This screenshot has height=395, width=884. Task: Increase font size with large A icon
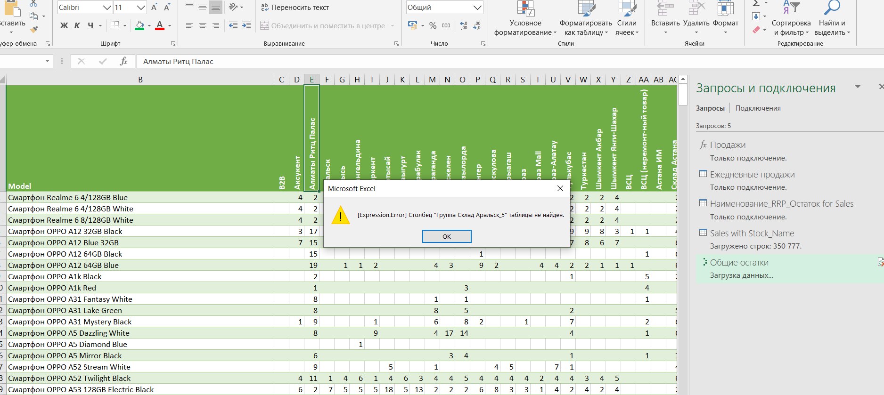pos(155,8)
